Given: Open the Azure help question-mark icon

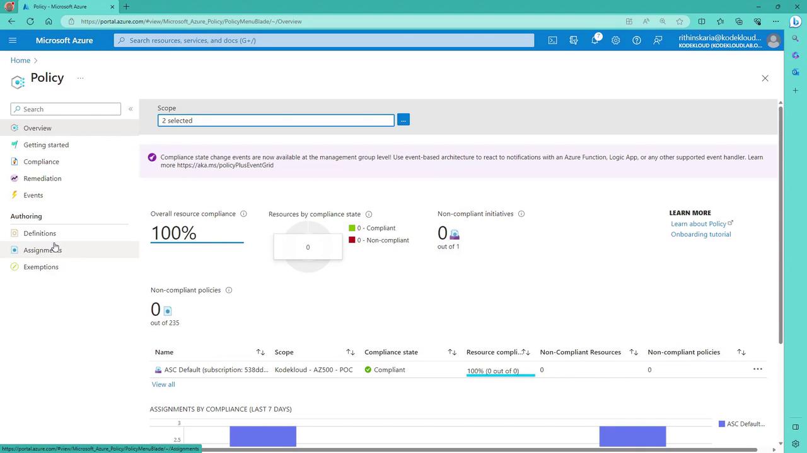Looking at the screenshot, I should tap(637, 40).
